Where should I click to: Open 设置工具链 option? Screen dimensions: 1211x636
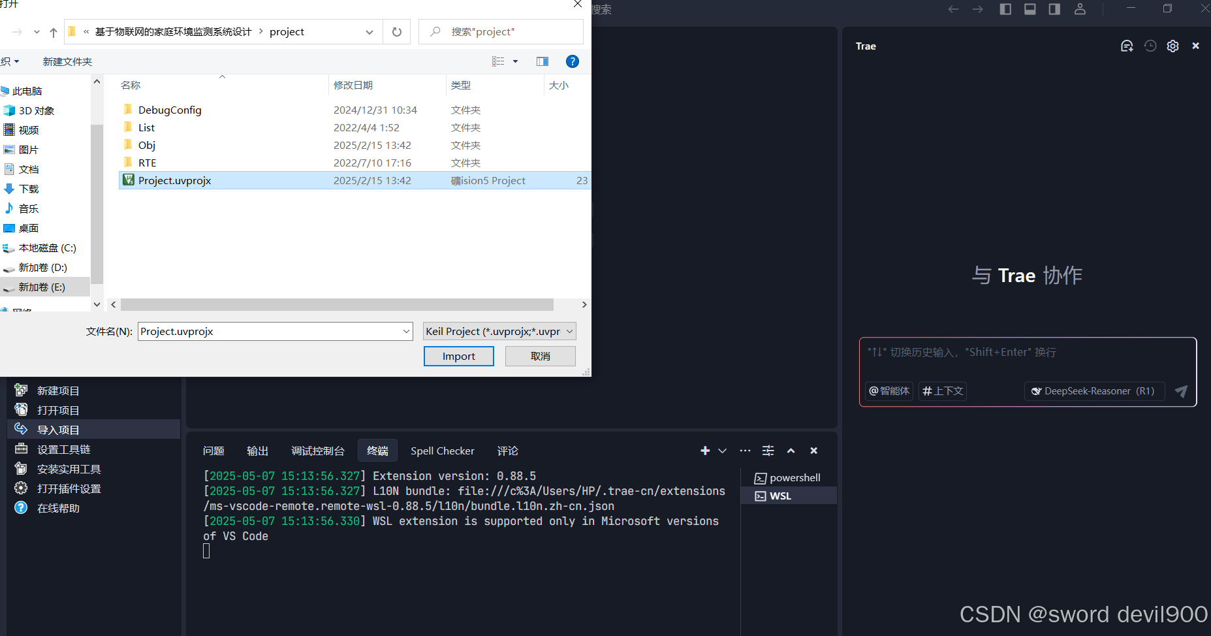point(63,450)
